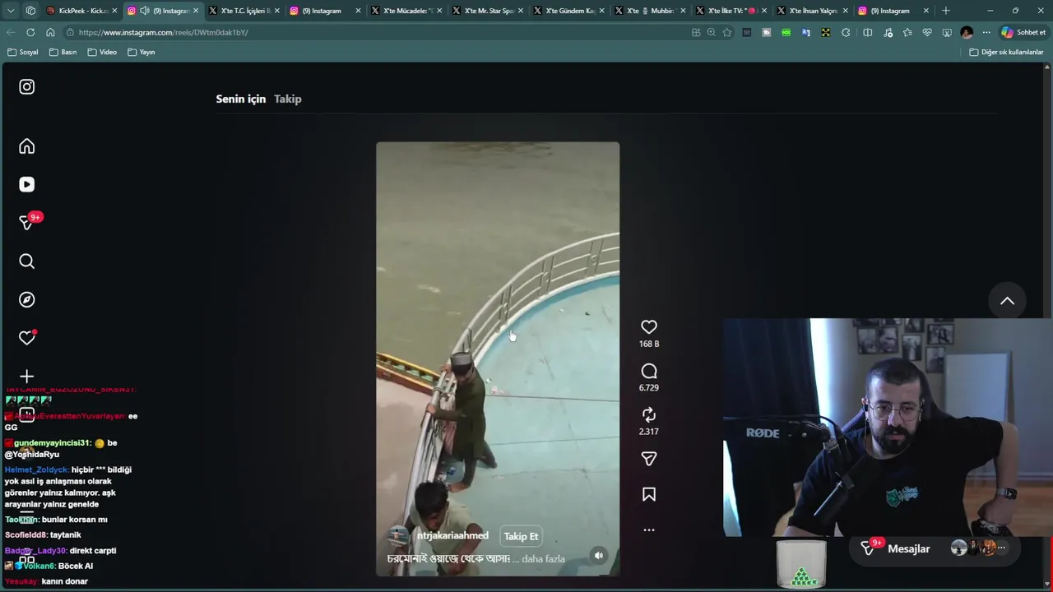Reload the page in browser
Image resolution: width=1053 pixels, height=592 pixels.
(30, 32)
